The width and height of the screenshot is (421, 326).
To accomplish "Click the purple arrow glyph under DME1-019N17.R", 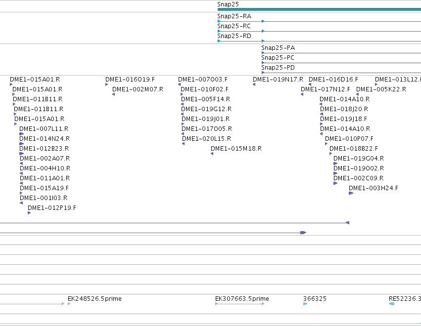I will point(254,84).
